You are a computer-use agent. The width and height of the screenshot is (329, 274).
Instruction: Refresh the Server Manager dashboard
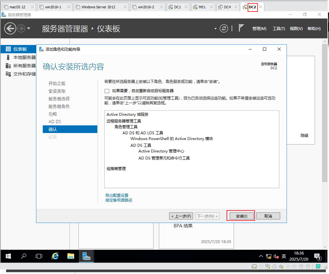pos(224,28)
